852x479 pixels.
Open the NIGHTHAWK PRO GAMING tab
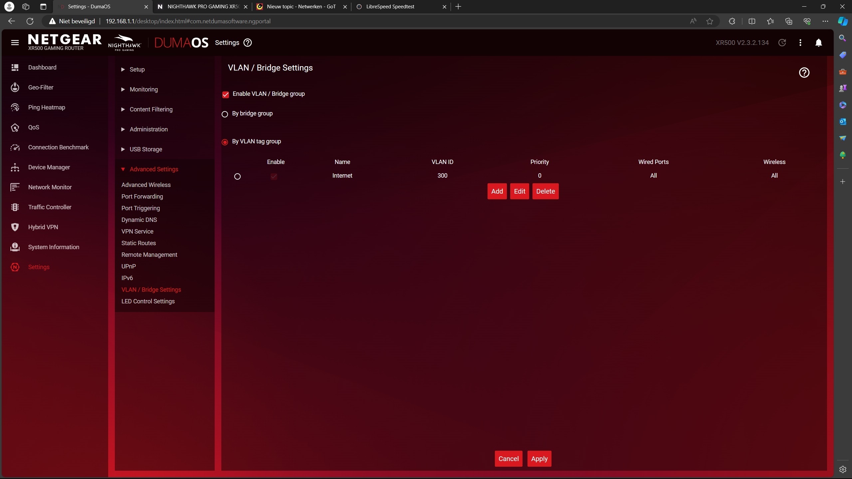click(x=200, y=6)
